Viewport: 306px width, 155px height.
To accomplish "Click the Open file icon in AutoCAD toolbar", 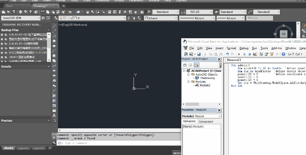I will pos(9,12).
